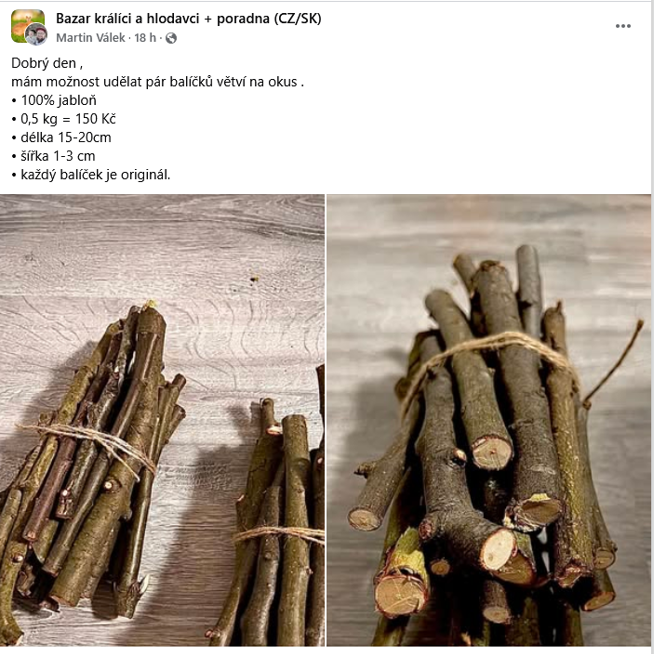The width and height of the screenshot is (654, 654).
Task: Open Martin Válek's profile name link
Action: (x=90, y=37)
